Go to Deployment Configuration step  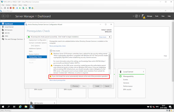[38, 40]
